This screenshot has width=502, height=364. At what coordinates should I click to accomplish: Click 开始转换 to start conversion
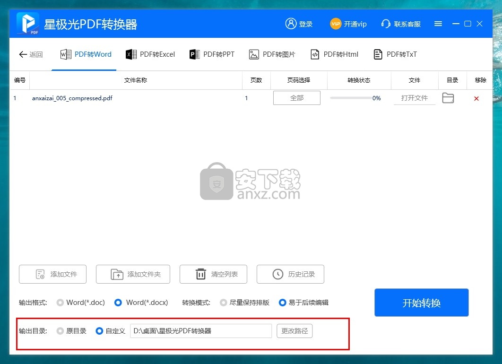421,303
